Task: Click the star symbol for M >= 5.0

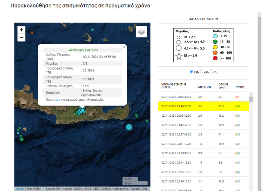Action: 179,55
